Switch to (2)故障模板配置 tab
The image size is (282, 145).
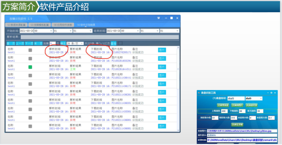(x=40, y=25)
